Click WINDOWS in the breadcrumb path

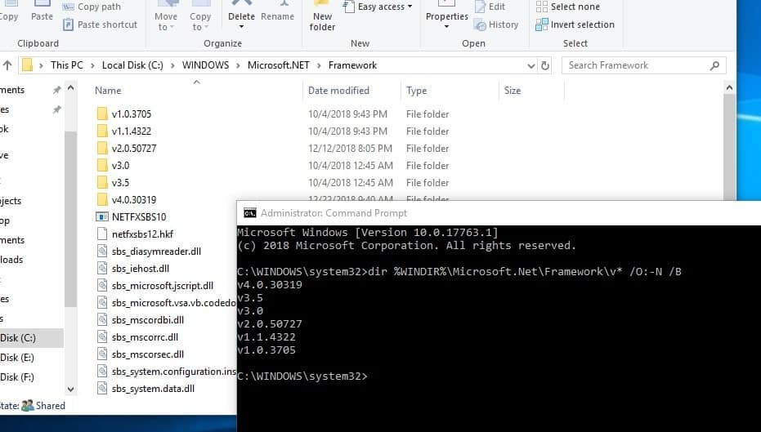(205, 65)
